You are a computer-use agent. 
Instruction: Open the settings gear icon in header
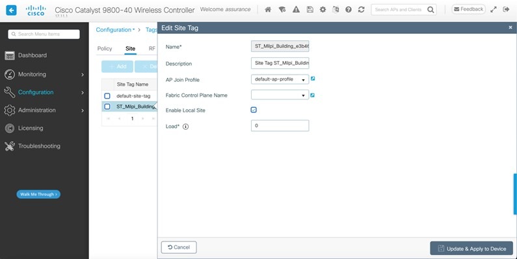coord(323,10)
